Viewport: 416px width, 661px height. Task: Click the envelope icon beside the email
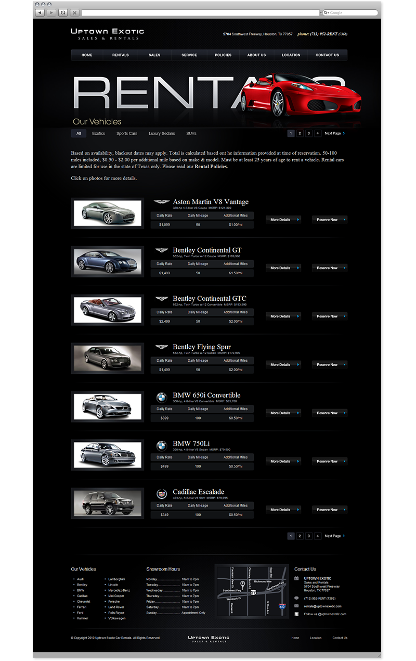(x=296, y=606)
